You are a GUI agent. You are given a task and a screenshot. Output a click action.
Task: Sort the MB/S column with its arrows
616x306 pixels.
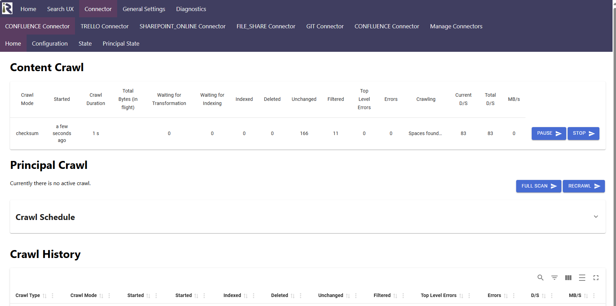[x=586, y=296]
